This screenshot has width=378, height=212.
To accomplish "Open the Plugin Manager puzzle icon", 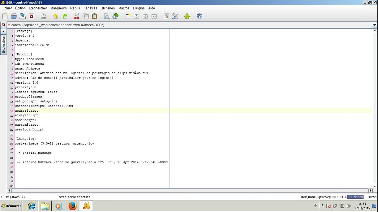I will coord(187,16).
